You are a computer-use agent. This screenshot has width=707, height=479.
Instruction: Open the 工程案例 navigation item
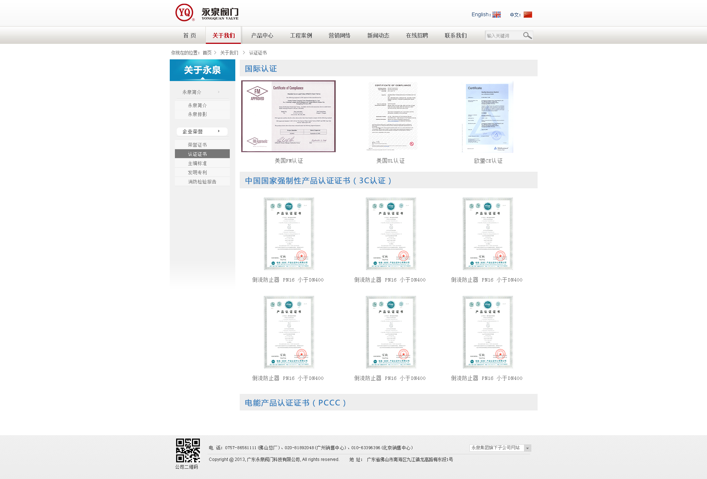coord(301,35)
